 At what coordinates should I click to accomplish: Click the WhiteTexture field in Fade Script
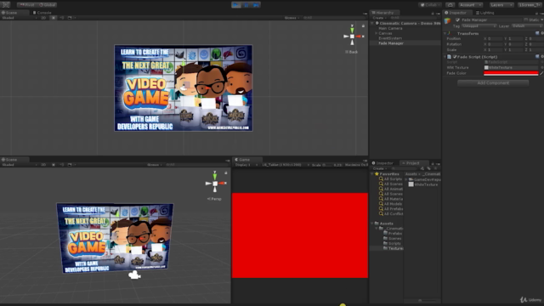[512, 68]
